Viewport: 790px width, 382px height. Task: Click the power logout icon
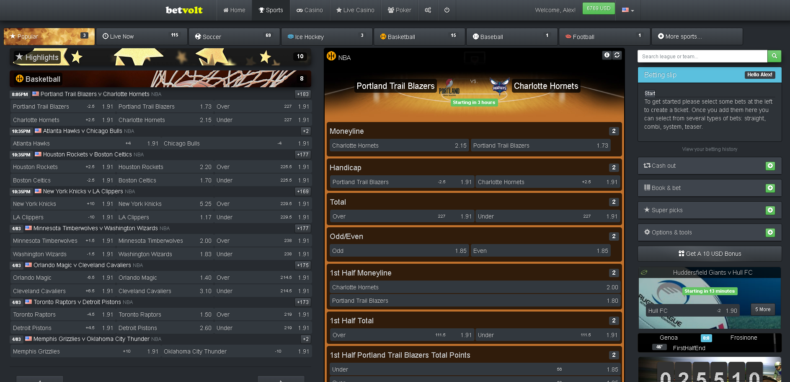[447, 10]
